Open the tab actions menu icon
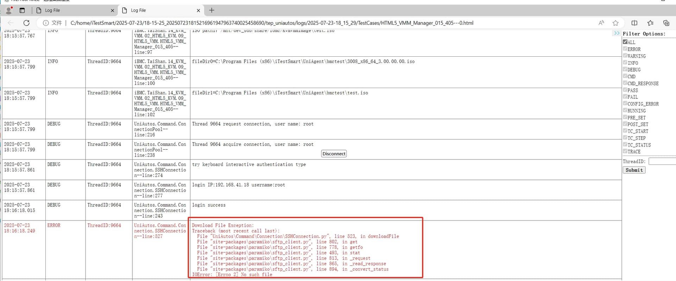This screenshot has width=676, height=281. 22,11
